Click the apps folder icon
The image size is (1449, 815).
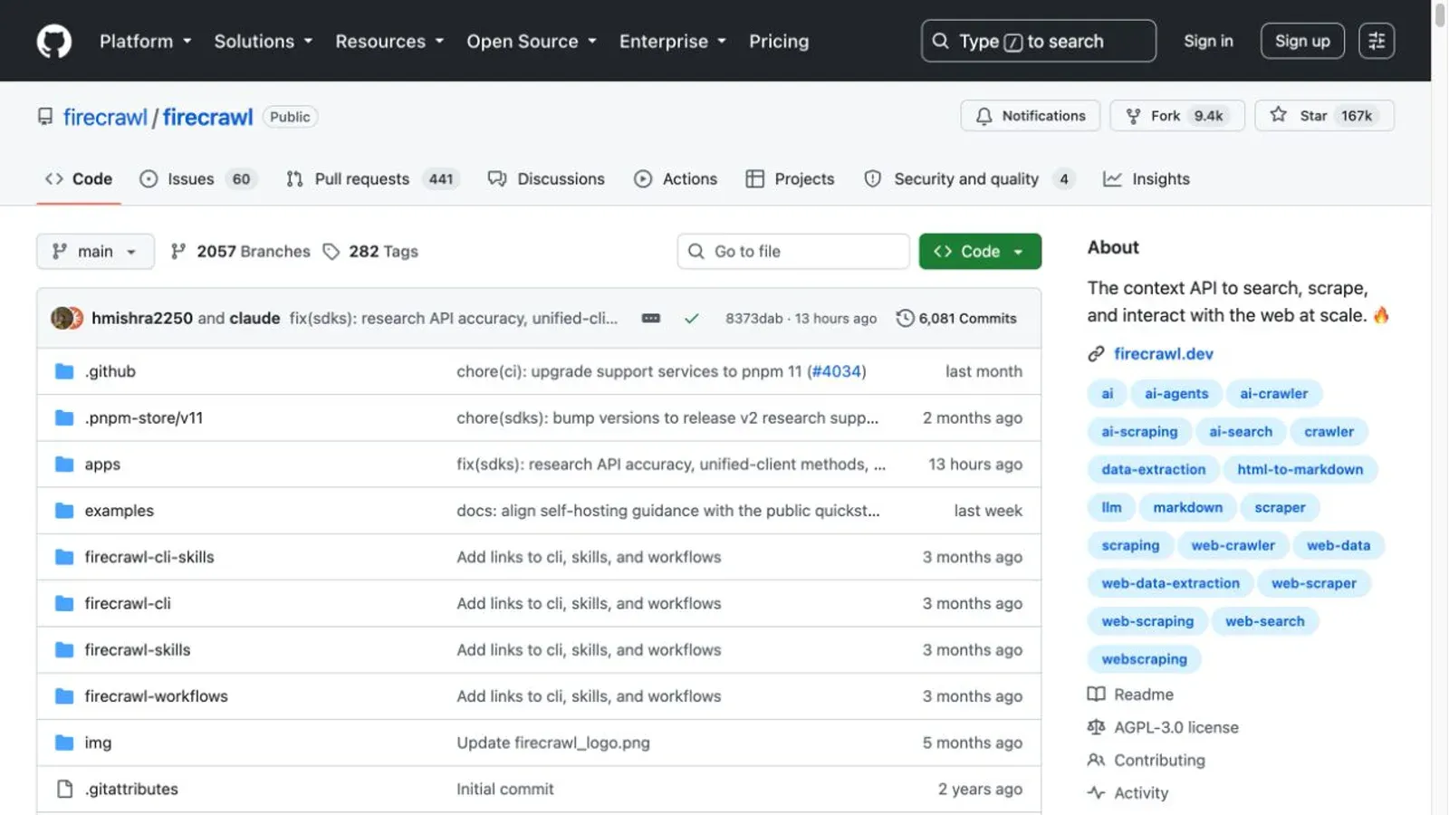point(64,464)
